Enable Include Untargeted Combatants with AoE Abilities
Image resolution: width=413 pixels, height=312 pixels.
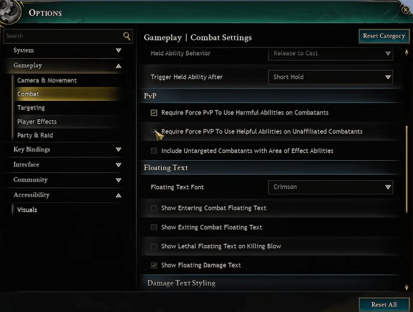click(154, 150)
